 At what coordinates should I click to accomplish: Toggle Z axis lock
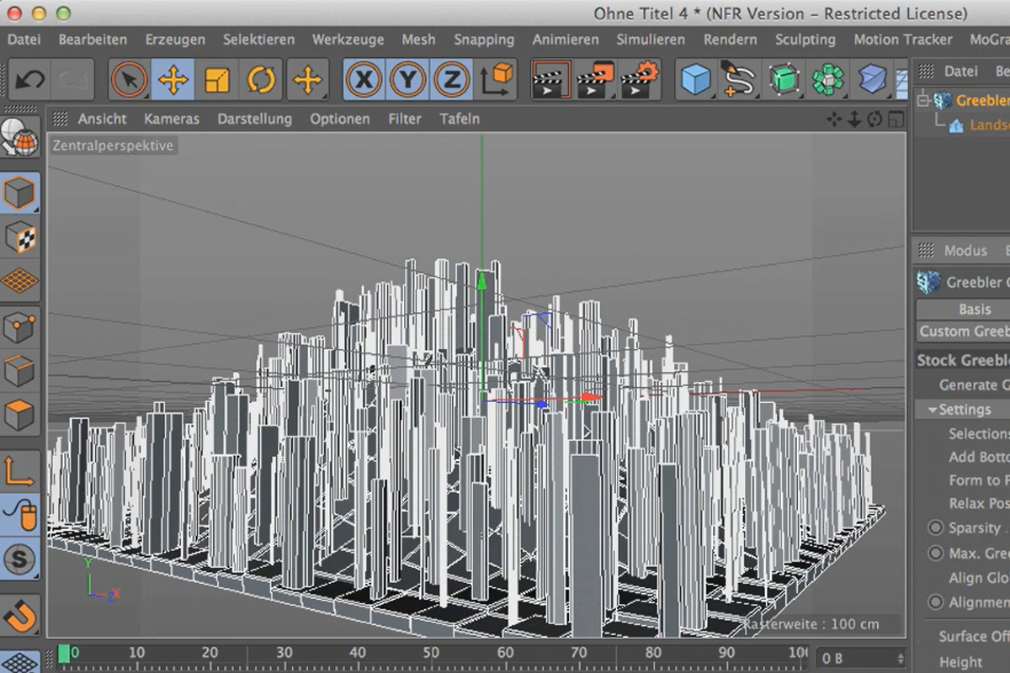(x=452, y=81)
